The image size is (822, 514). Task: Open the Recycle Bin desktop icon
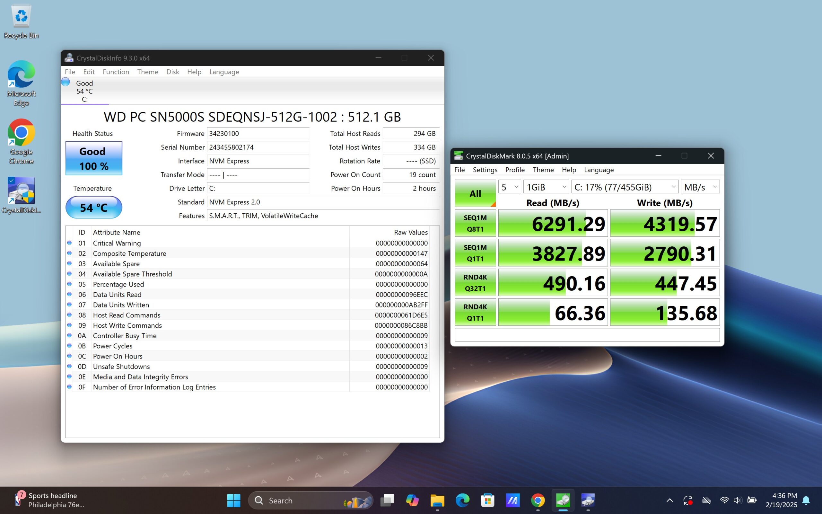tap(21, 21)
